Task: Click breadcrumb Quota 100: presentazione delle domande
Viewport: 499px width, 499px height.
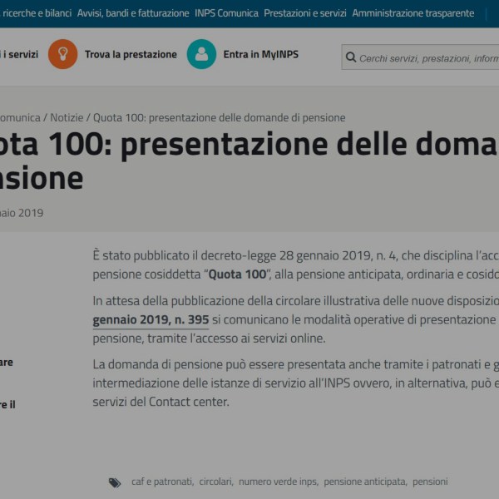Action: click(220, 118)
